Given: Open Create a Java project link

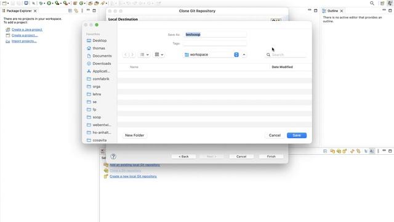Looking at the screenshot, I should coord(27,30).
